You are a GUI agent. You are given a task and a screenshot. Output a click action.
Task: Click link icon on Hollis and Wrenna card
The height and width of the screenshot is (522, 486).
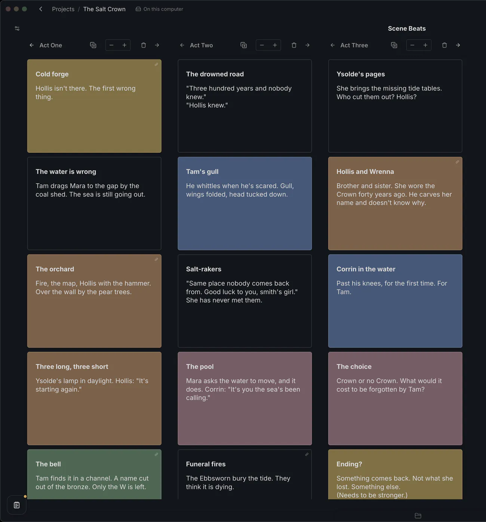coord(457,162)
